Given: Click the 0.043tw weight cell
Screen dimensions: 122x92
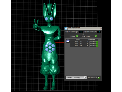Looking at the screenshot, I should 93,46.
